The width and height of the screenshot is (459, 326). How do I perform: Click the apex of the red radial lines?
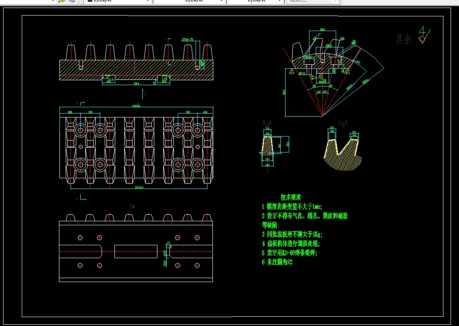[x=322, y=116]
